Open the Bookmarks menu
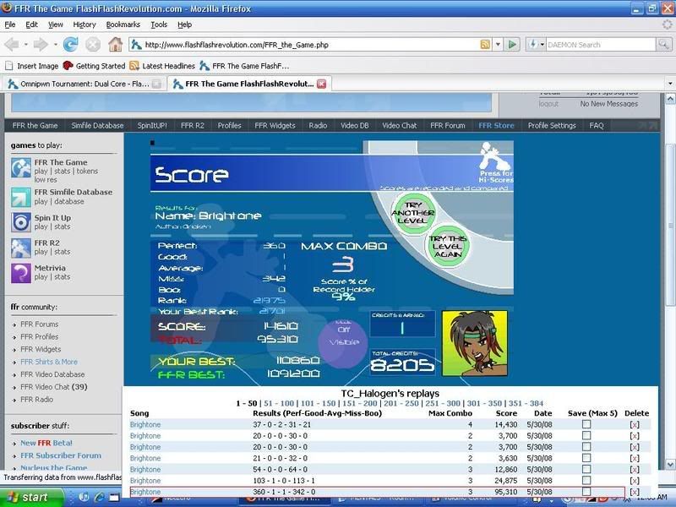The height and width of the screenshot is (507, 676). [x=123, y=25]
